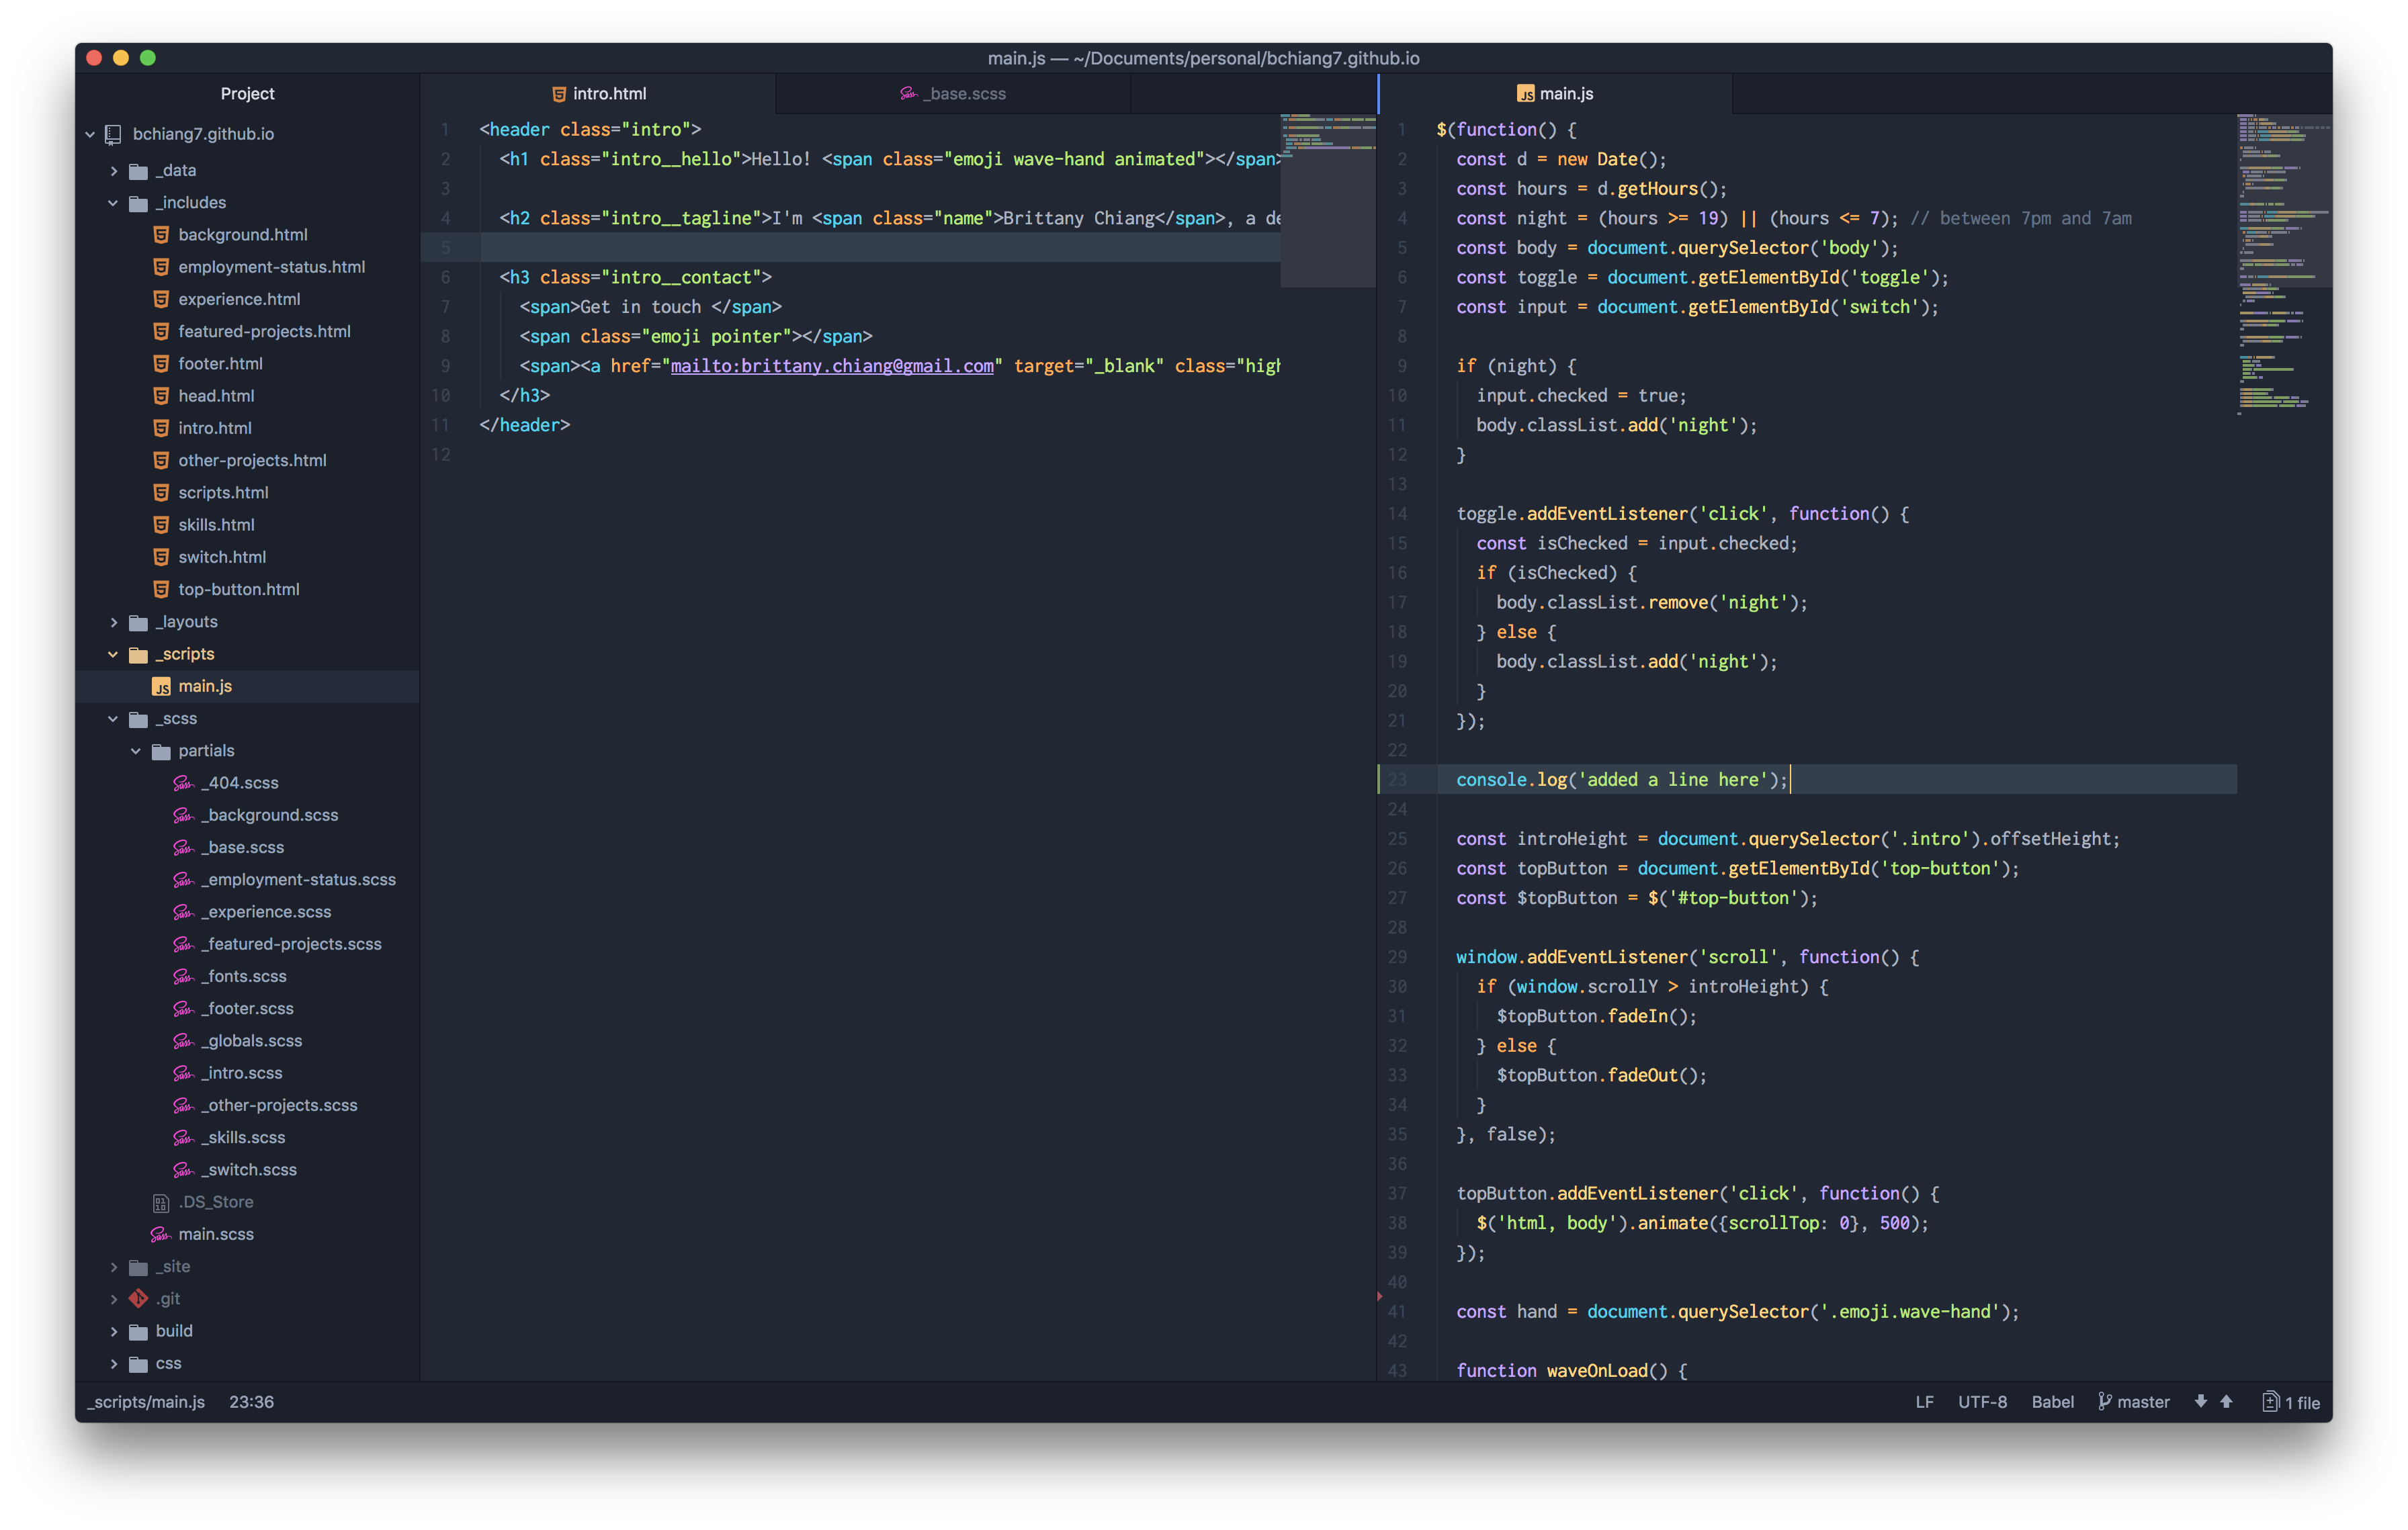Image resolution: width=2408 pixels, height=1530 pixels.
Task: Click the HTML5 icon beside footer.html
Action: click(x=161, y=364)
